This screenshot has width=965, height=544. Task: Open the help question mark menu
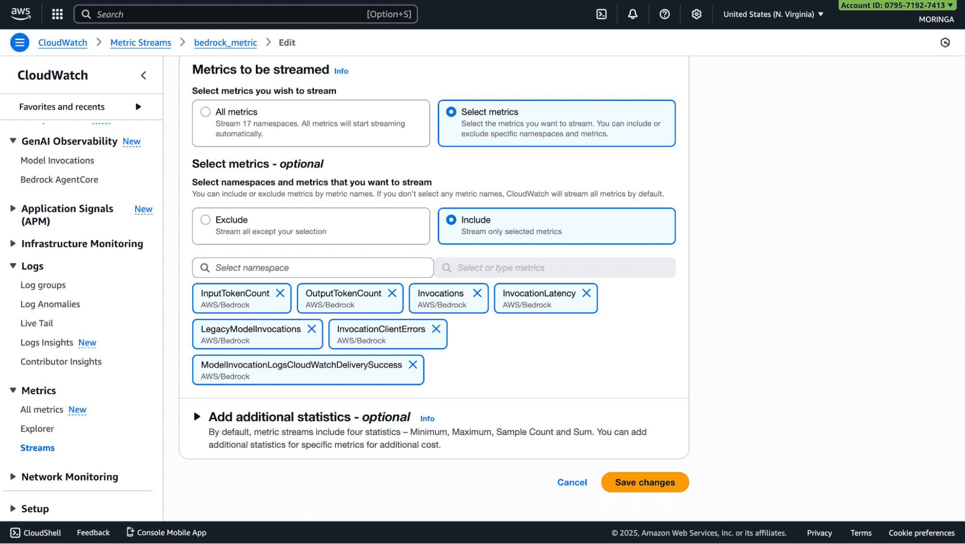664,14
